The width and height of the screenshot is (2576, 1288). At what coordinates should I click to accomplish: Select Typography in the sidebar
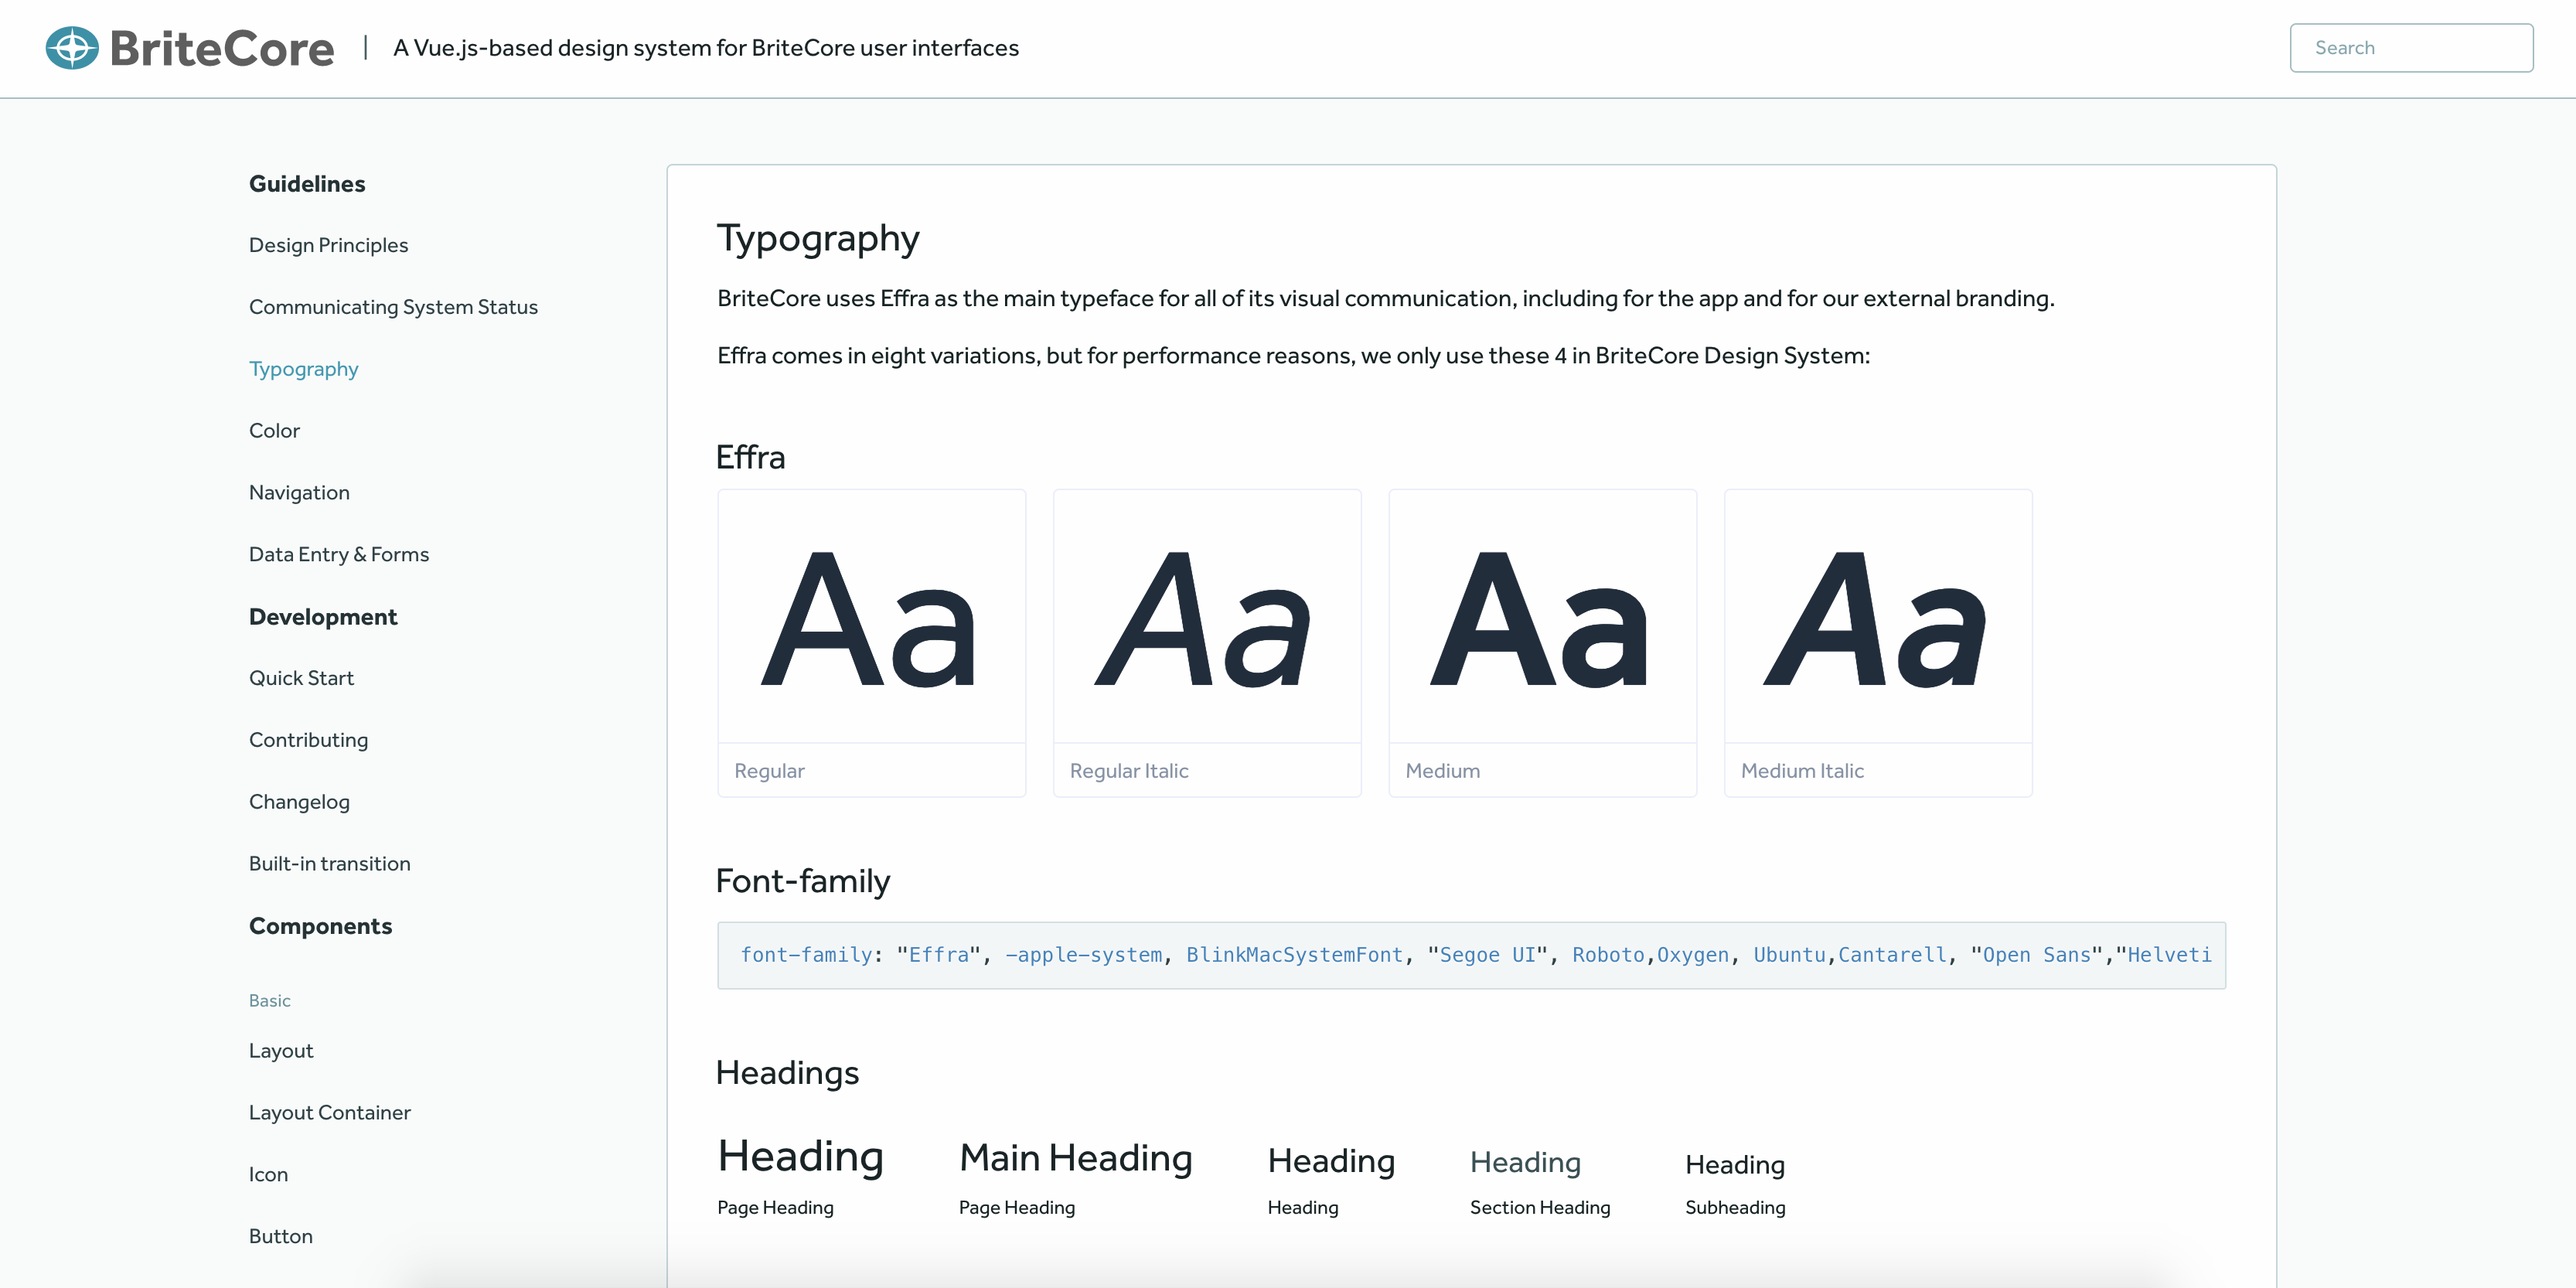pyautogui.click(x=303, y=369)
